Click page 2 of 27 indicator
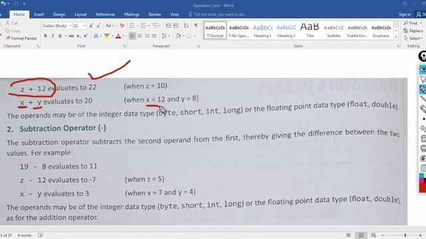This screenshot has height=239, width=426. (x=6, y=235)
